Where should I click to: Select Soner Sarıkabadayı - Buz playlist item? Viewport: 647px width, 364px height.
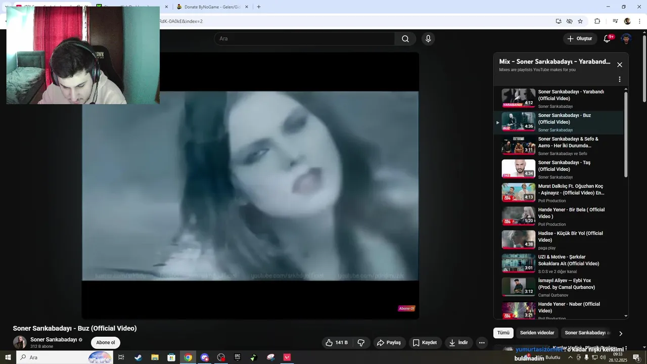559,122
